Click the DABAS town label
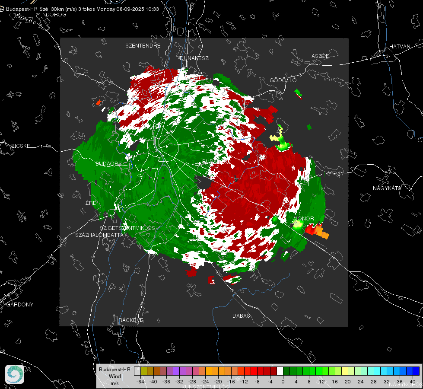Screen dimensions: 423x389 (242, 316)
